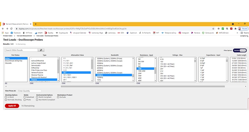
Task: Tick the Datasheet media checkbox
Action: pos(25,97)
